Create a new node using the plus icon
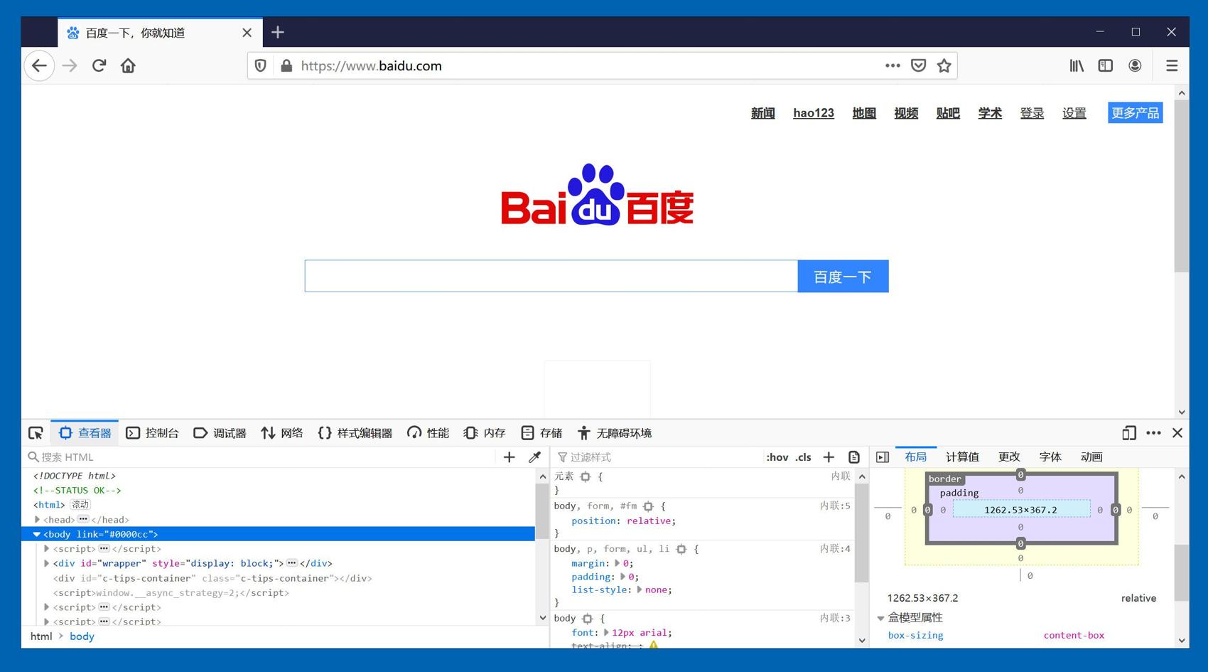Screen dimensions: 1208x672 point(509,457)
